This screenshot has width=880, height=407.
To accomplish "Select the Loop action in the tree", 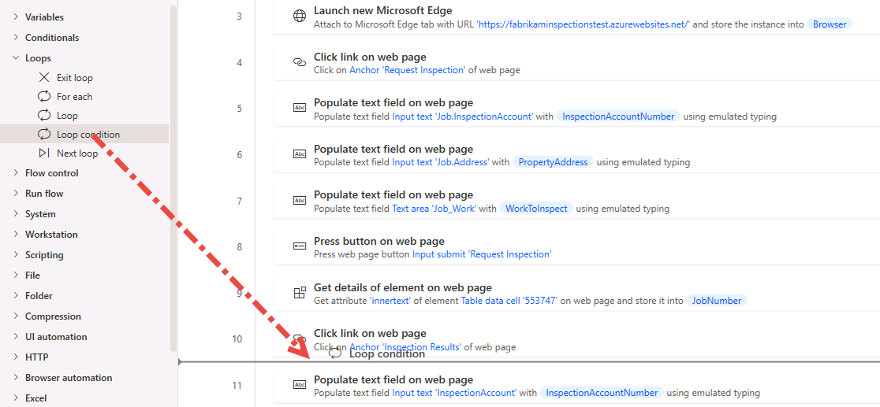I will [67, 116].
